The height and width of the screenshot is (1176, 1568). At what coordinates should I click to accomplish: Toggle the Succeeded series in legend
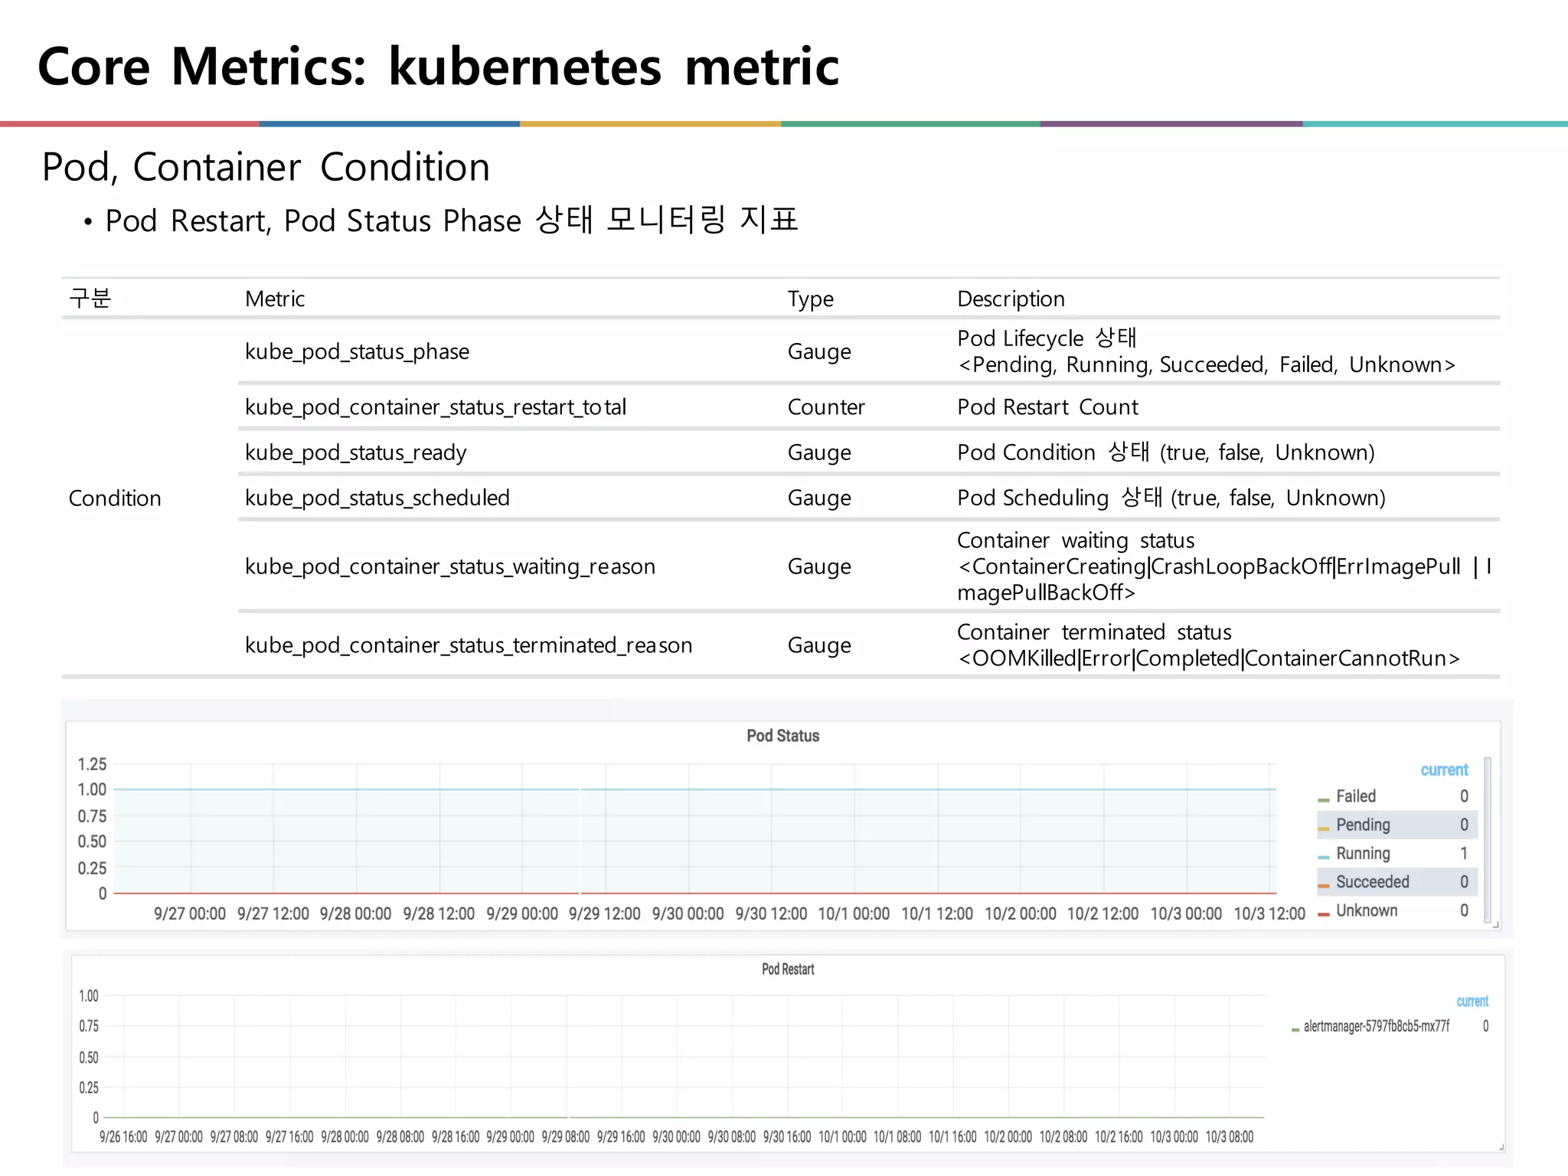[x=1372, y=882]
